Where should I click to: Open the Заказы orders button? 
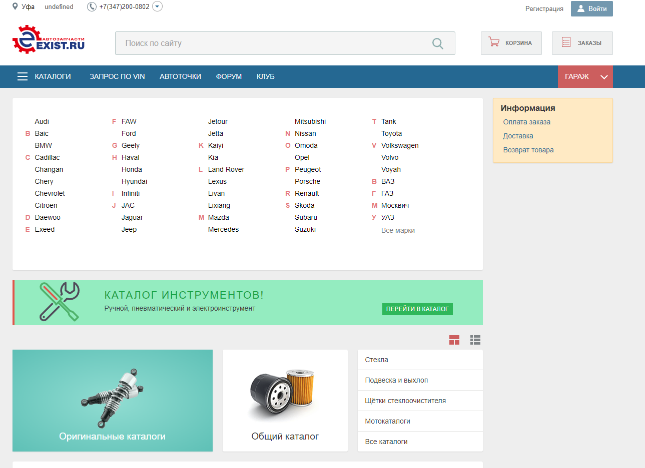[x=582, y=43]
